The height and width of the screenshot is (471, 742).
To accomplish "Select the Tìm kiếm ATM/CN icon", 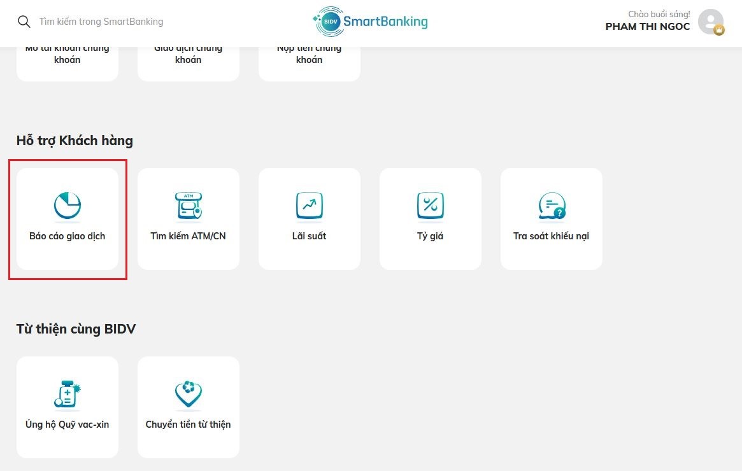I will pyautogui.click(x=189, y=206).
